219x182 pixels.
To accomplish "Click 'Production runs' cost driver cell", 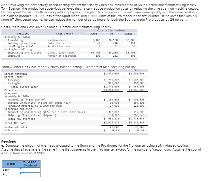I will (59, 46).
